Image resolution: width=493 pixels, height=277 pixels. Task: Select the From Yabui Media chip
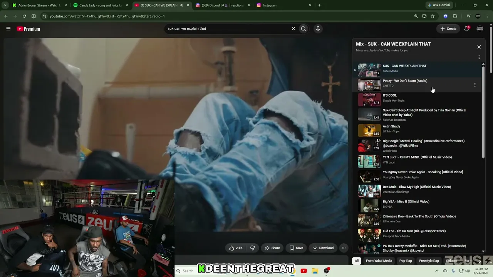[379, 261]
